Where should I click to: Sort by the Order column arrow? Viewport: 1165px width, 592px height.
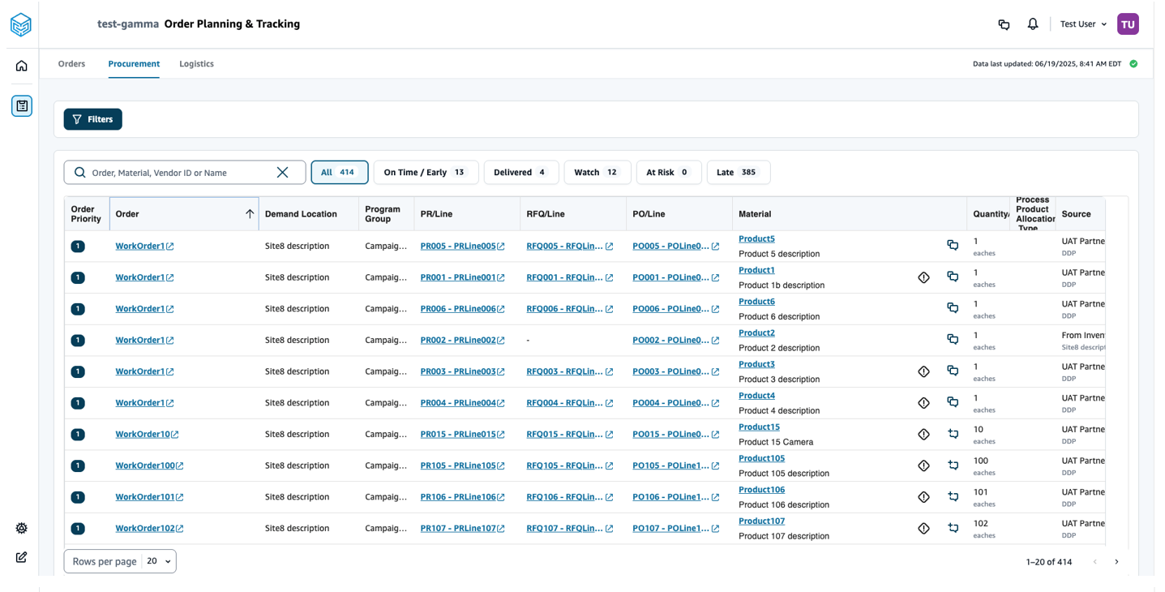coord(250,214)
